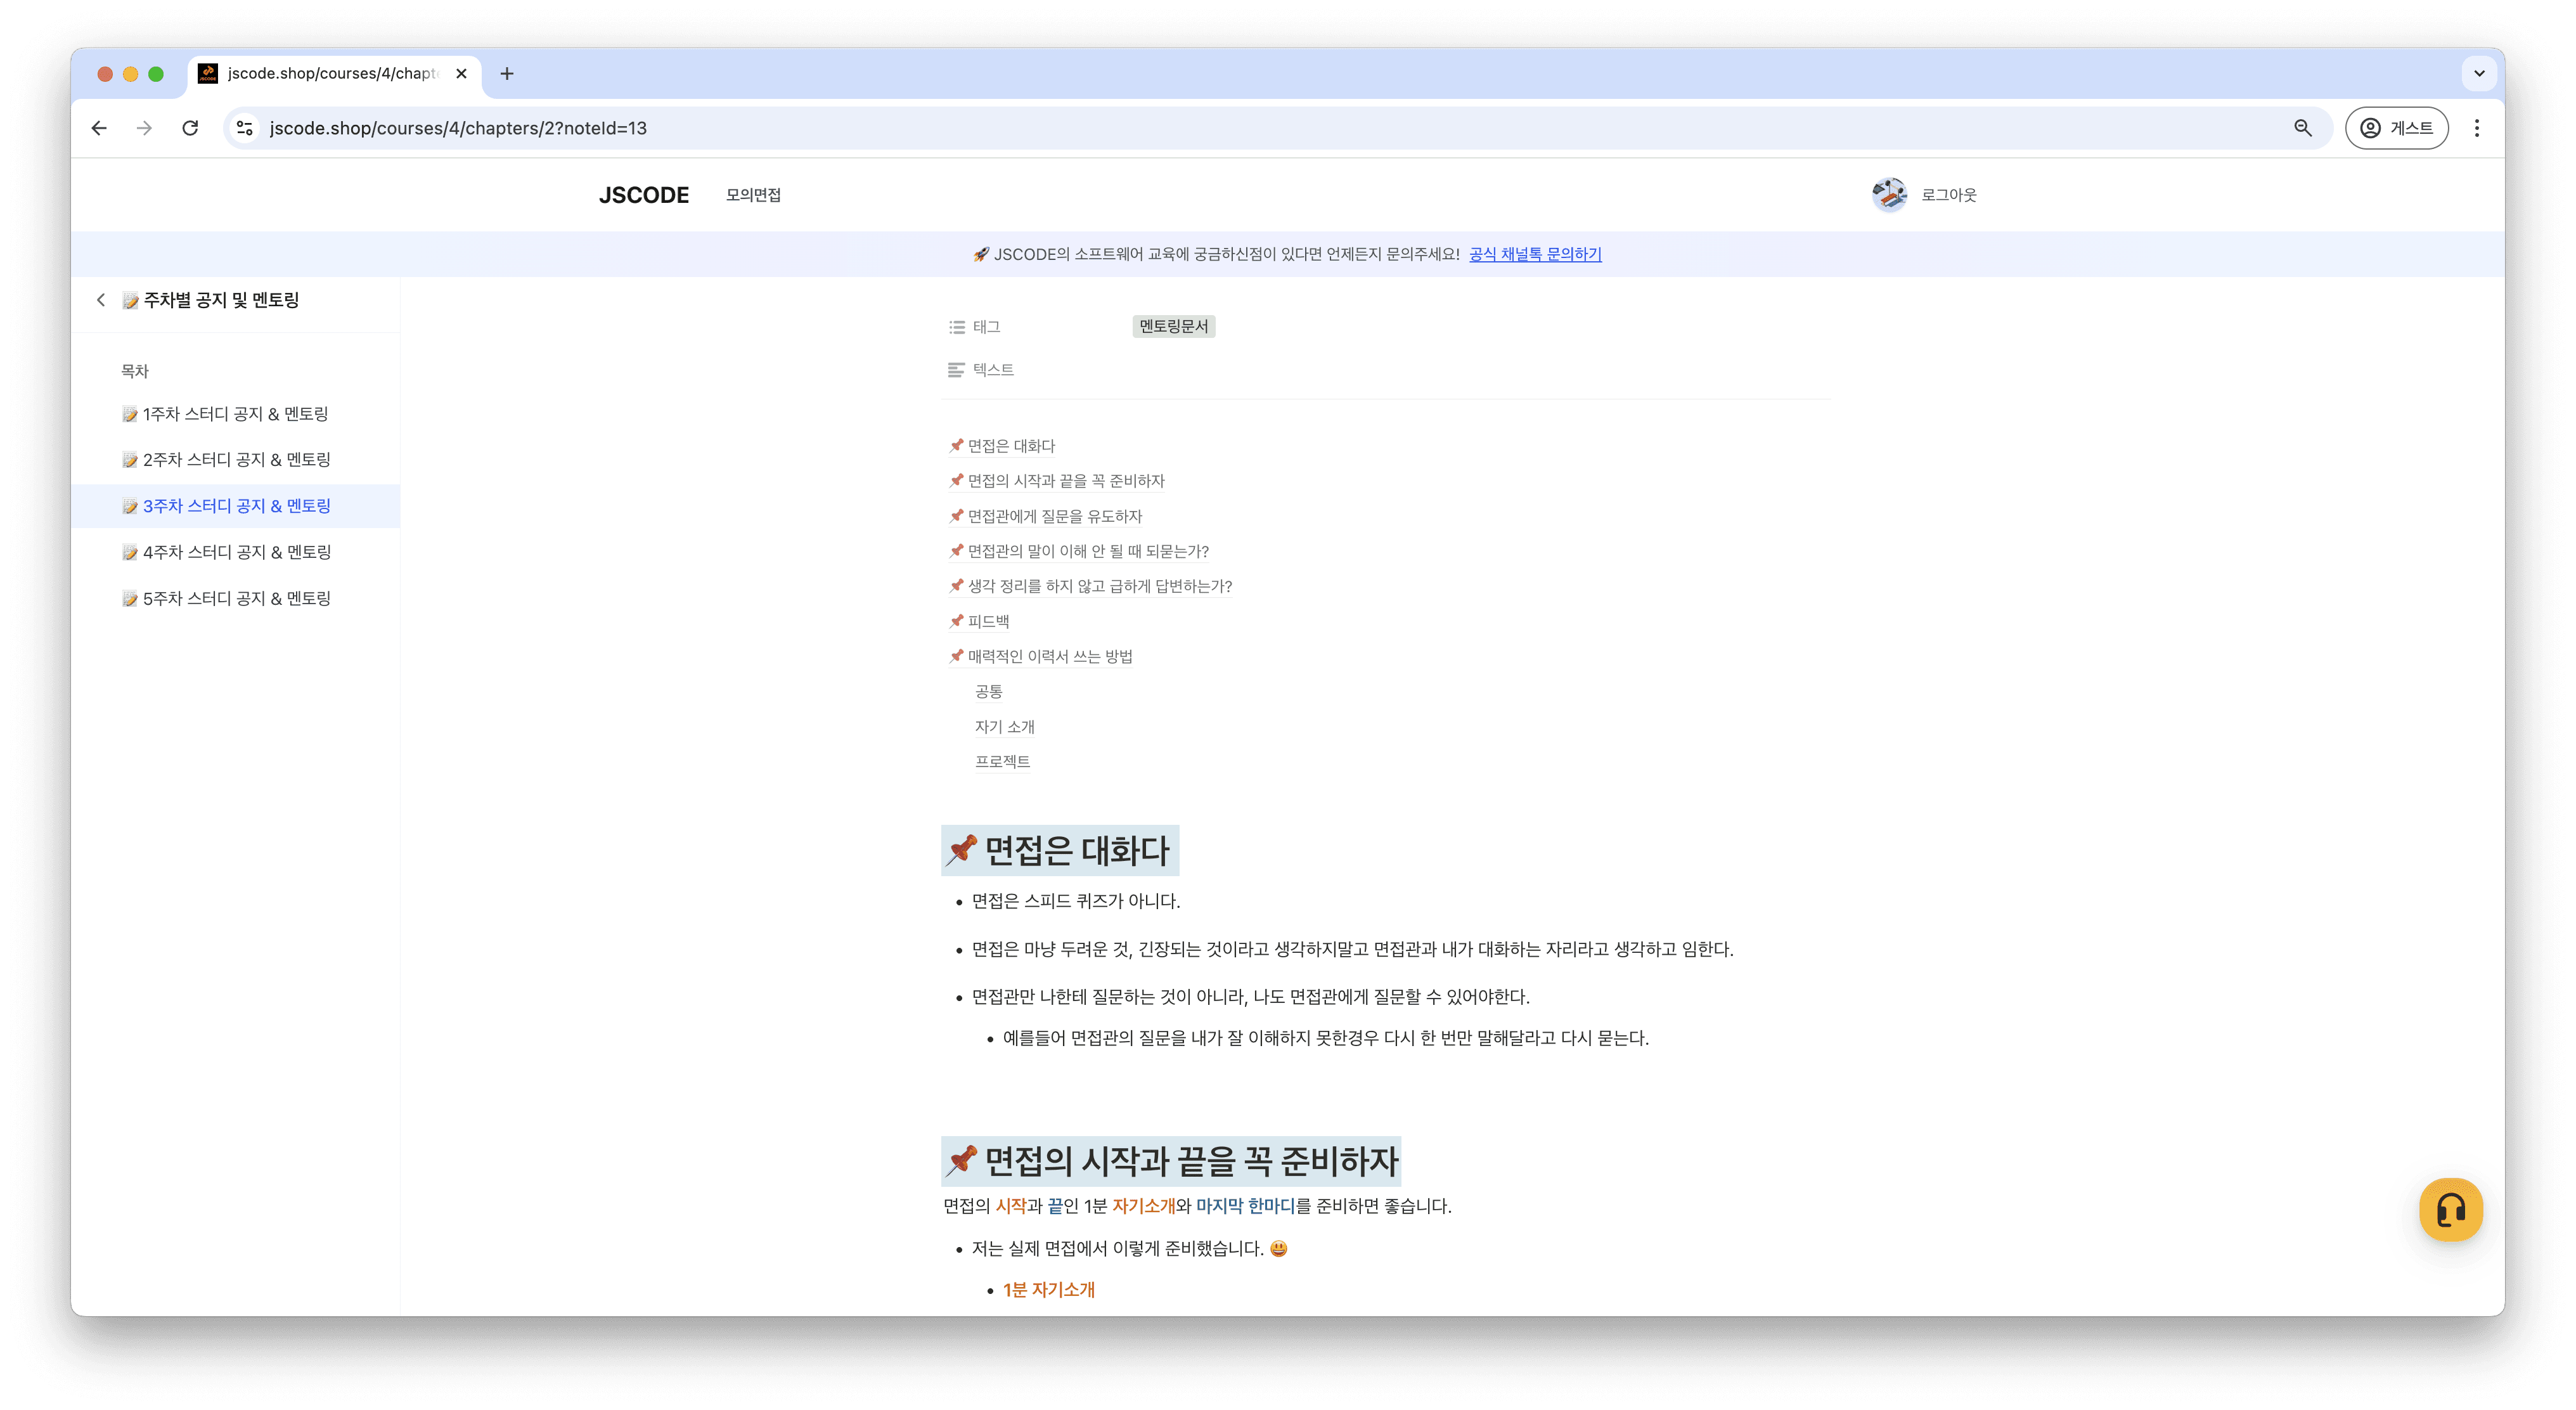Click 주차별 공지 및 멘토링 sidebar title
Image resolution: width=2576 pixels, height=1410 pixels.
[211, 300]
